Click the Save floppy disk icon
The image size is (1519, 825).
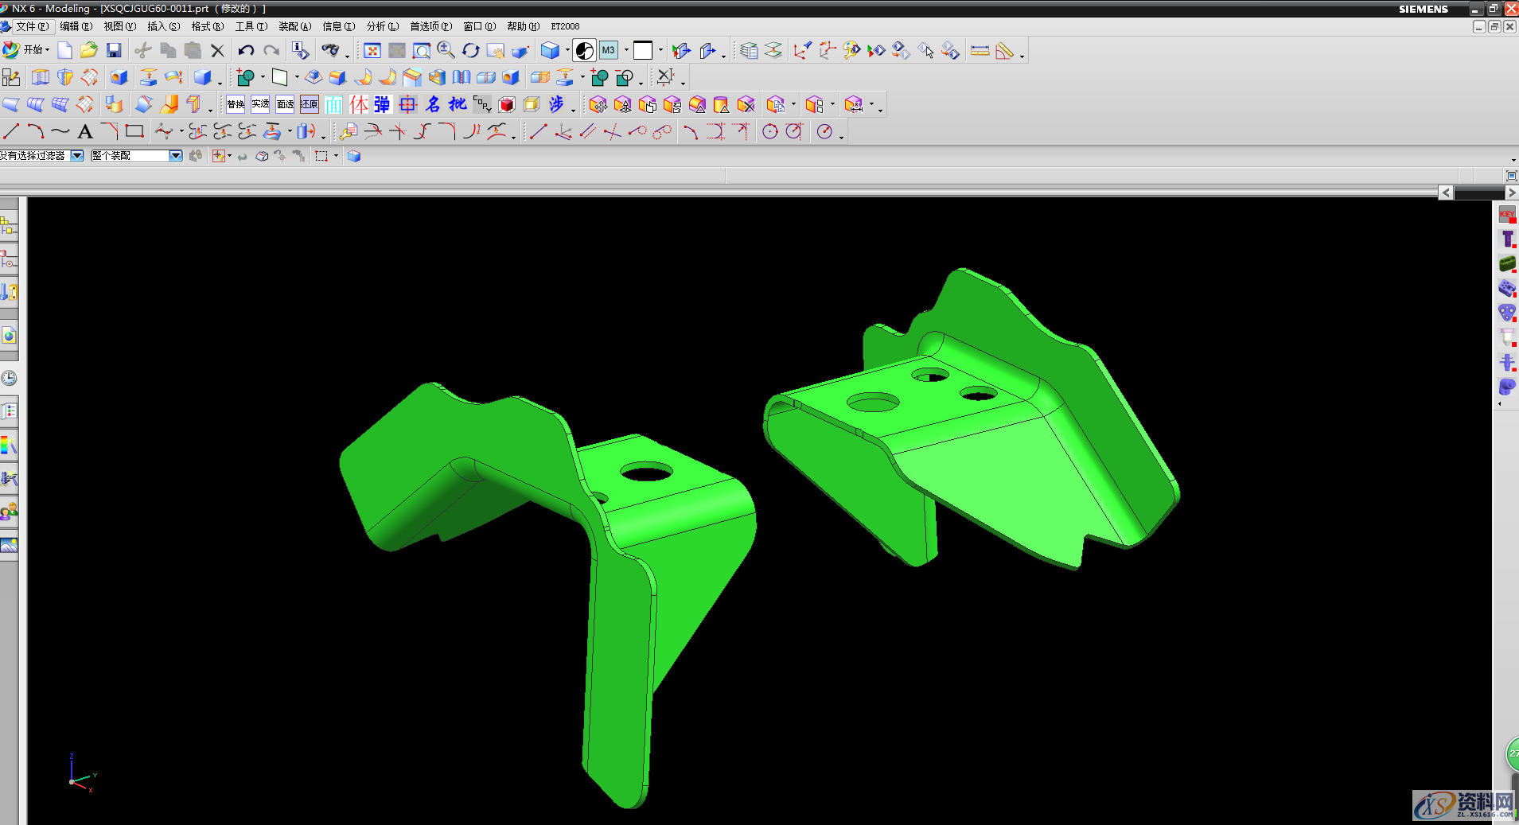coord(114,51)
